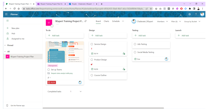Click the Assigned to me person icon
This screenshot has width=210, height=111.
8,39
